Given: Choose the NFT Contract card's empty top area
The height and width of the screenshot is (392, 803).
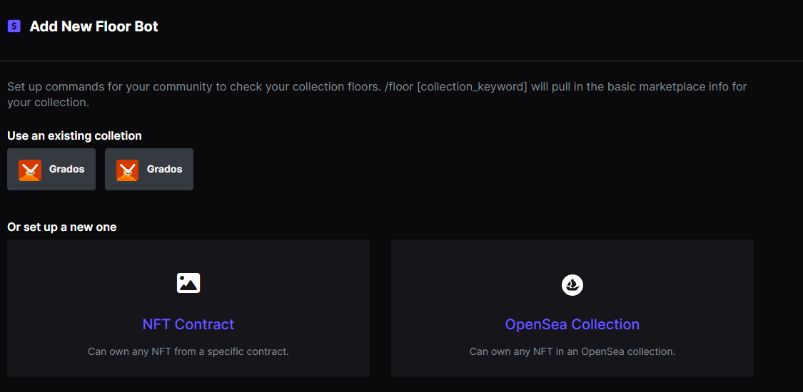Looking at the screenshot, I should pos(188,255).
